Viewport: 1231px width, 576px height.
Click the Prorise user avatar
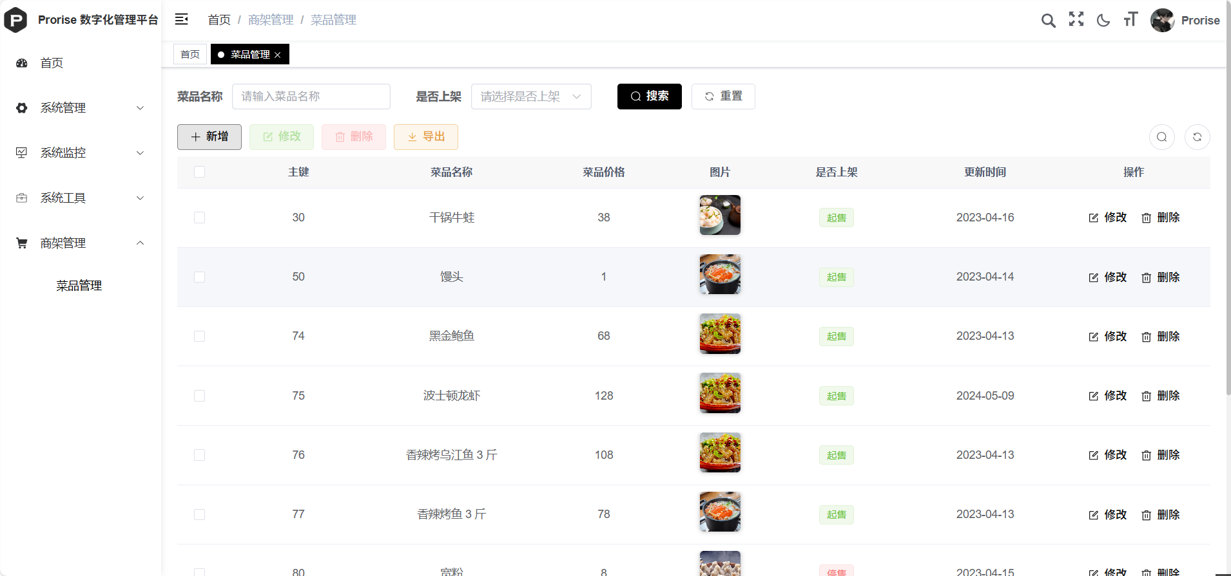point(1162,21)
